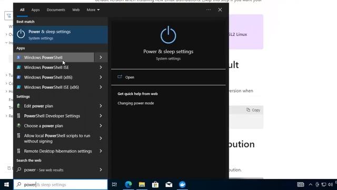Screen dimensions: 337x190
Task: Open File Explorer from the taskbar
Action: click(x=142, y=185)
